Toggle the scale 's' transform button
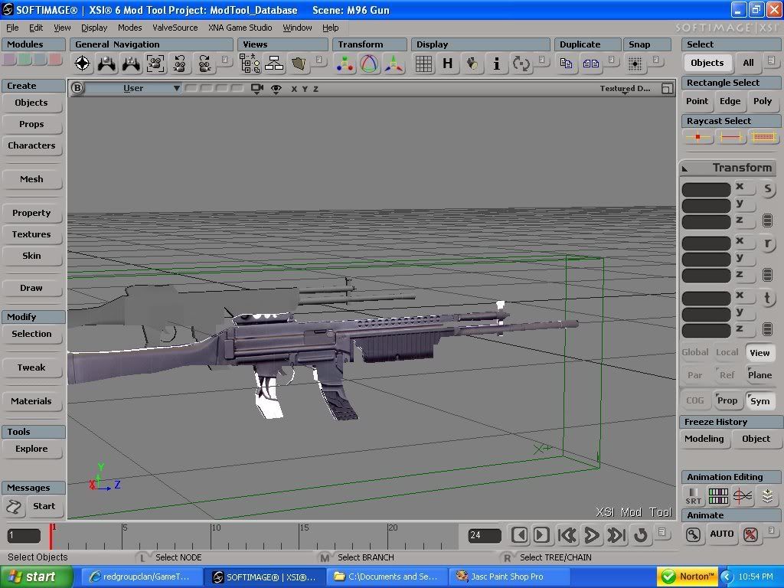Screen dimensions: 784x588 coord(767,189)
